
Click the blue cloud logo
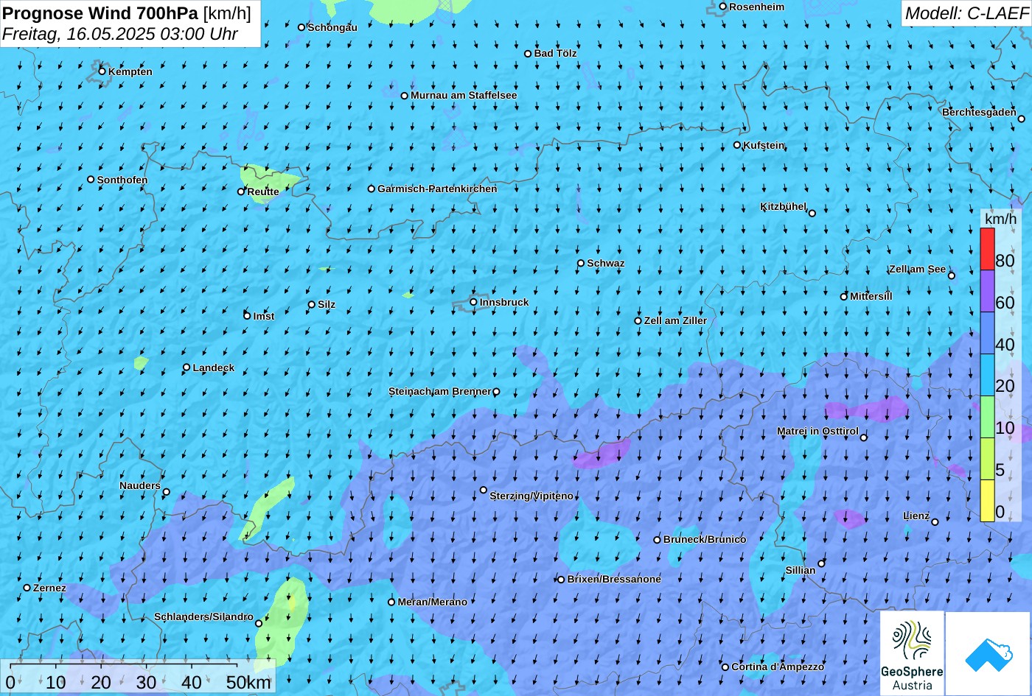coord(988,653)
